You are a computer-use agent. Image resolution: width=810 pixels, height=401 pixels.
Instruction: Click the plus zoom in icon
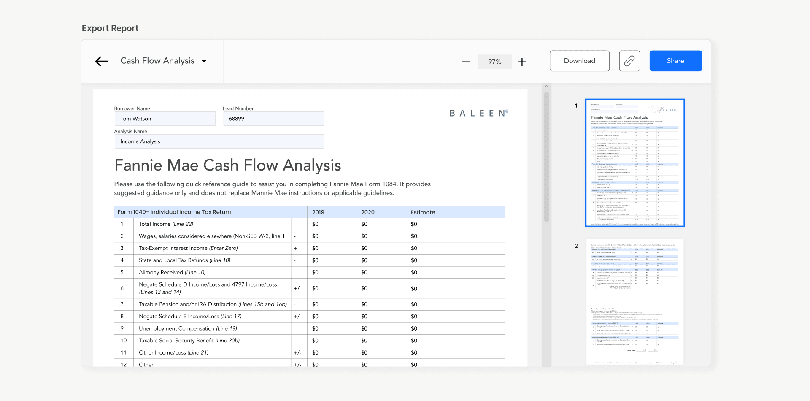522,62
